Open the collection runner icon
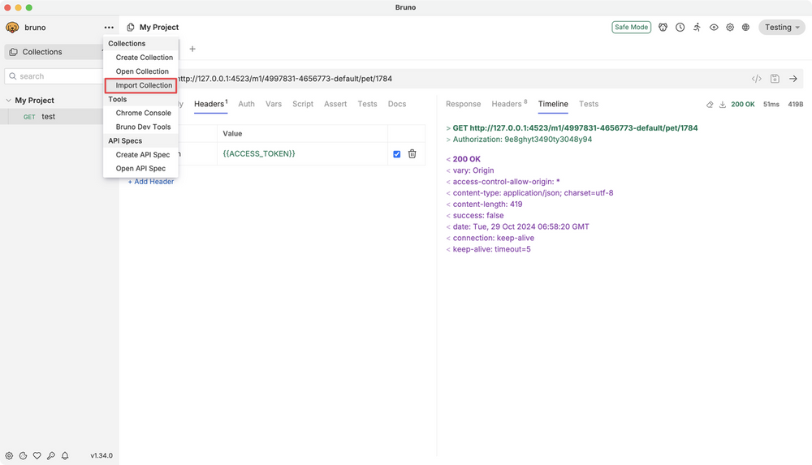Viewport: 812px width, 465px height. pyautogui.click(x=697, y=28)
